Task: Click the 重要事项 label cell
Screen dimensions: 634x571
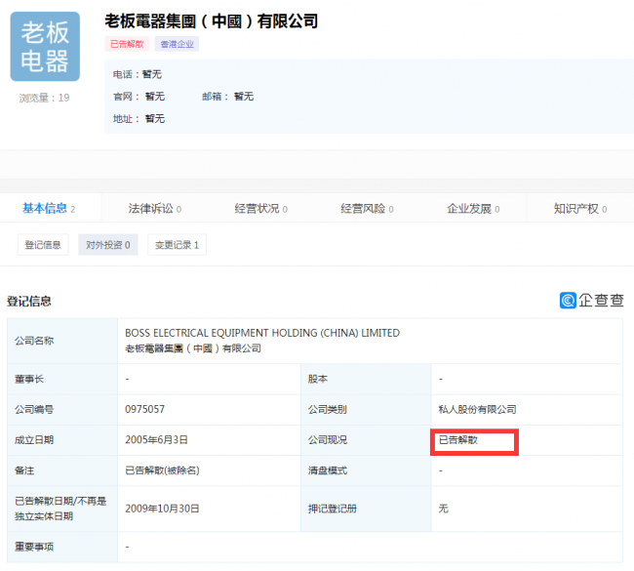Action: (x=62, y=547)
